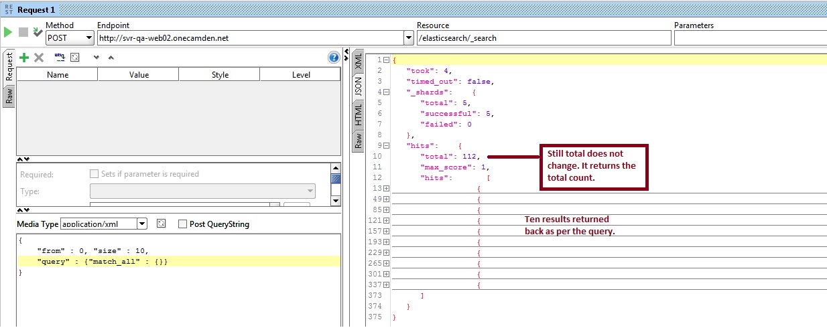Expand the collapsed hit on line 121
Screen dimensions: 827x332
386,220
